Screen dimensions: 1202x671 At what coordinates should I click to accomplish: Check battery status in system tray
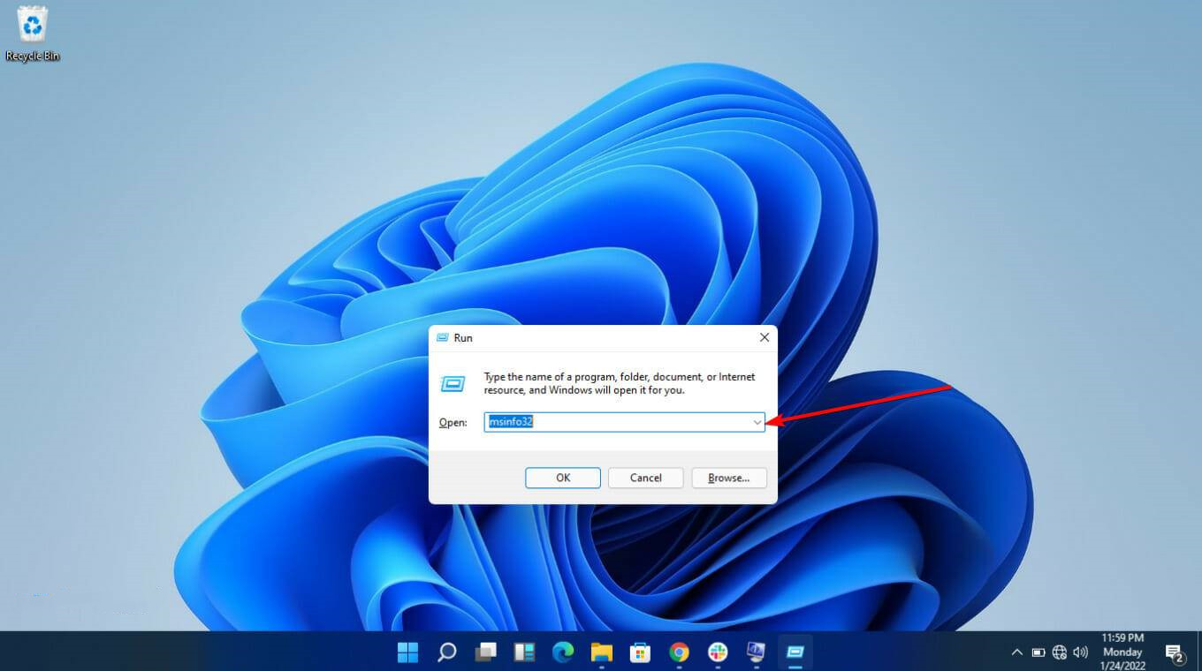point(1038,652)
